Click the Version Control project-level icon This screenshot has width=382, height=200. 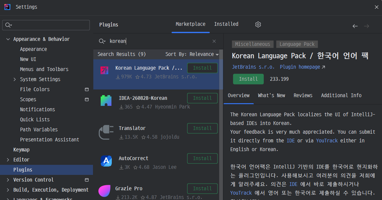click(87, 180)
